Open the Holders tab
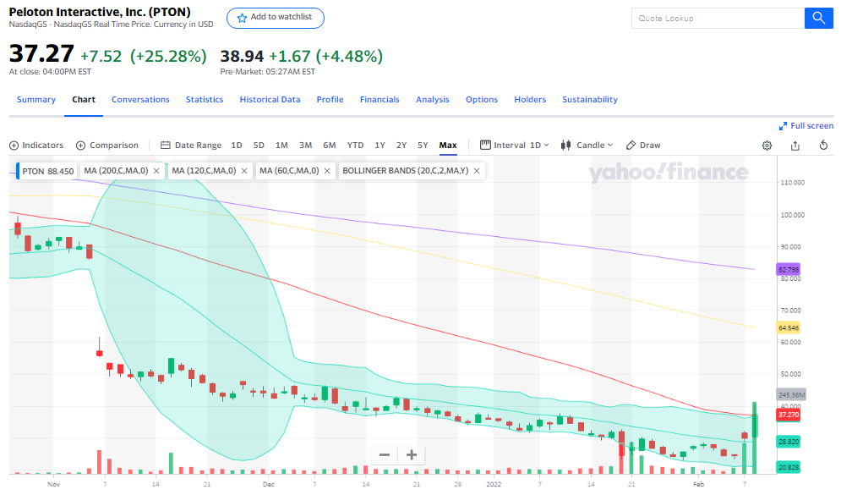The width and height of the screenshot is (841, 495). pos(530,99)
